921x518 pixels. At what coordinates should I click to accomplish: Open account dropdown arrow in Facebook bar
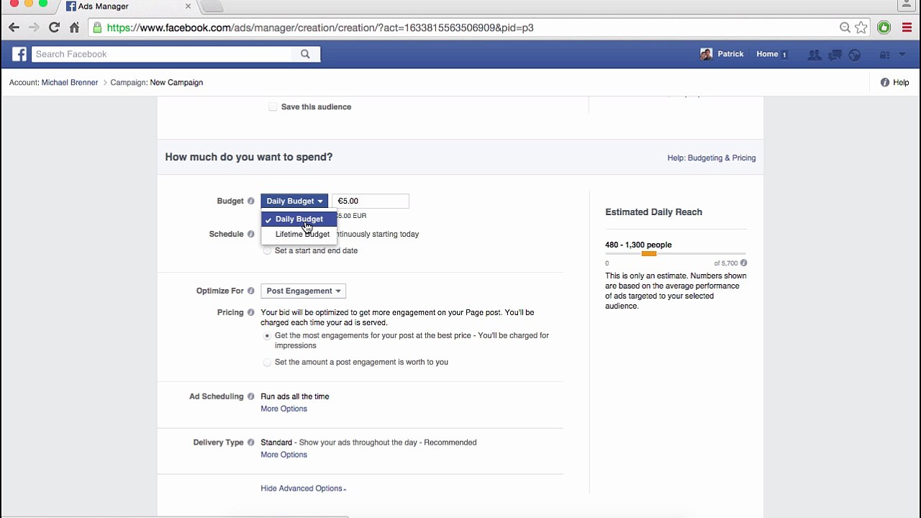[902, 55]
